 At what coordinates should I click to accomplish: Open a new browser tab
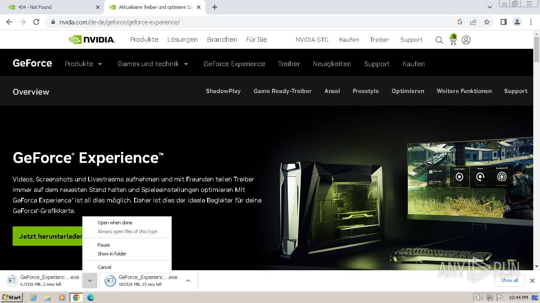215,7
